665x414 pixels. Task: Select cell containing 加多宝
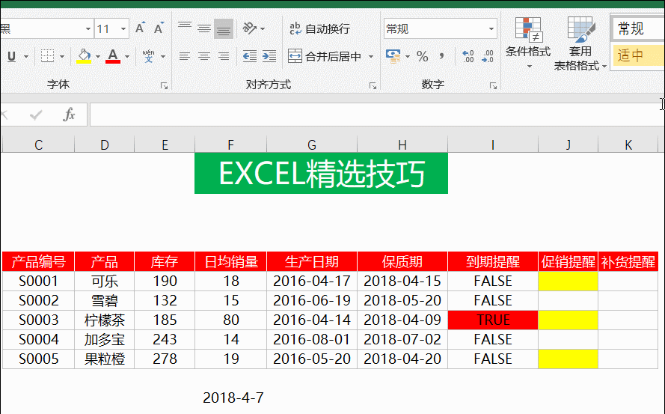[104, 339]
